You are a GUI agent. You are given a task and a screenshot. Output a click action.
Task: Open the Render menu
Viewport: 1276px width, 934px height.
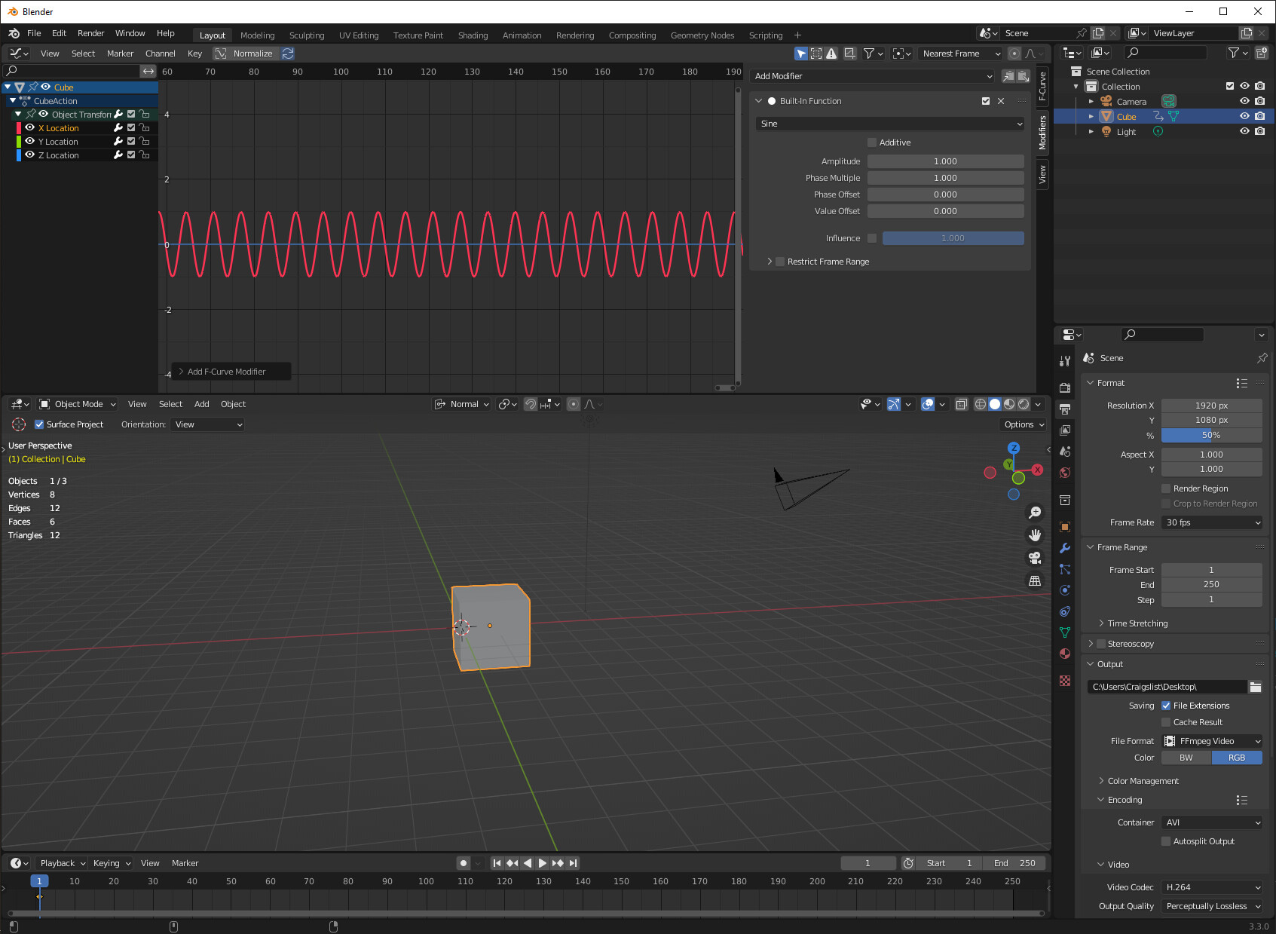[x=90, y=33]
